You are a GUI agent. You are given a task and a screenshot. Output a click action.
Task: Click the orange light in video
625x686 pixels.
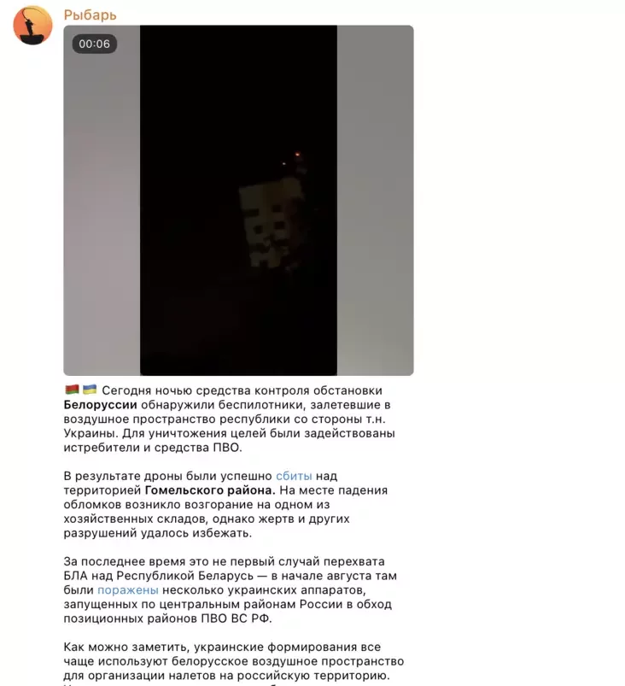(298, 154)
